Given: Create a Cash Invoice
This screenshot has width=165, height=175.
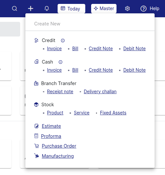Looking at the screenshot, I should click(x=54, y=70).
